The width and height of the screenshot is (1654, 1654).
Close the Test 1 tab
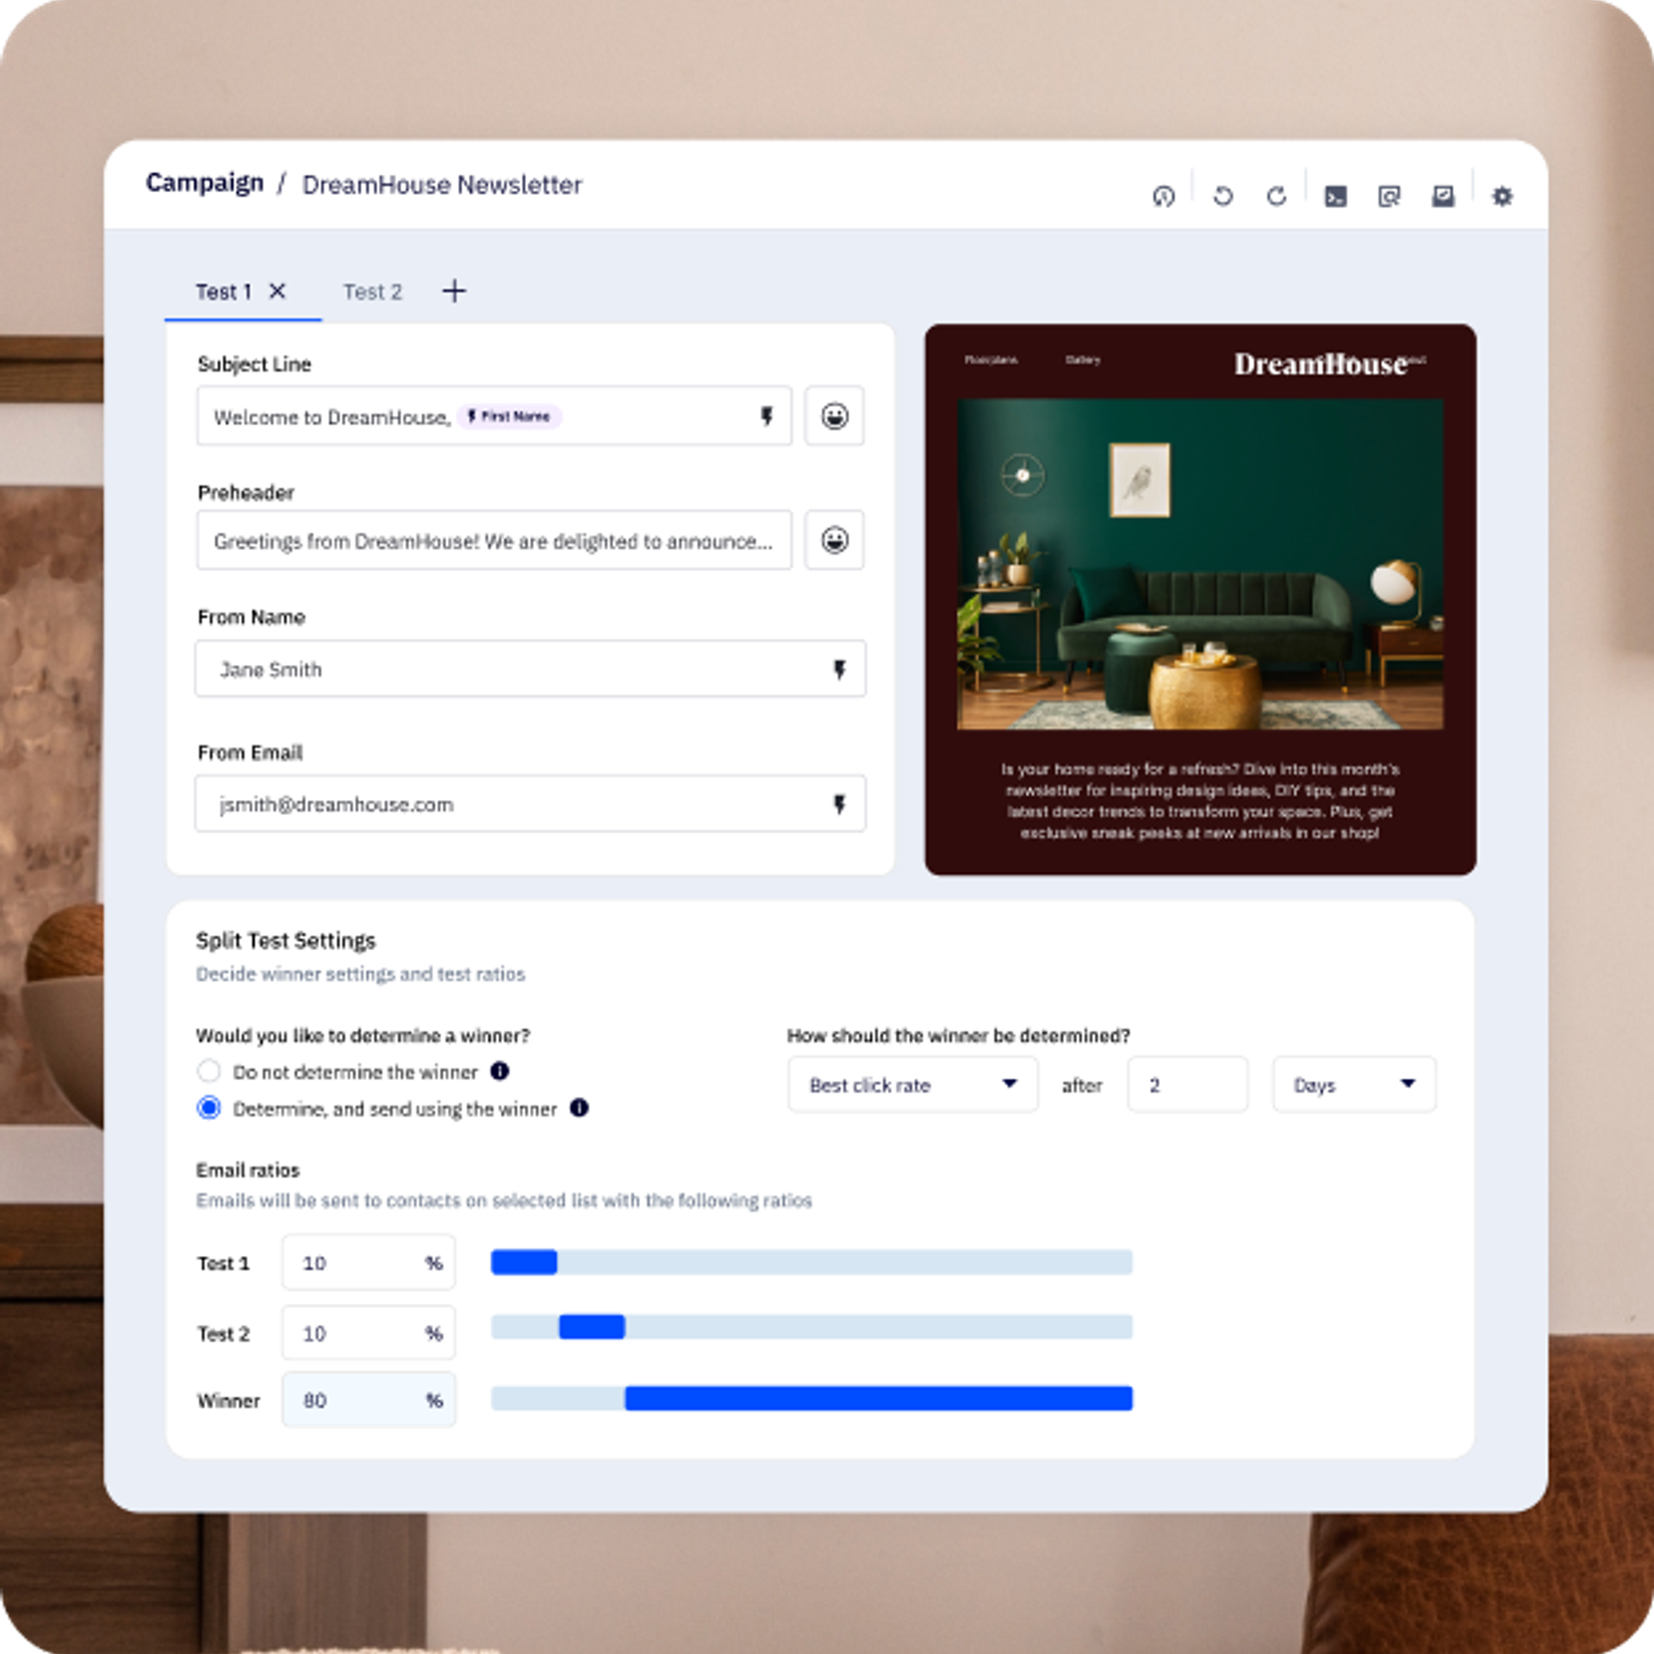277,291
